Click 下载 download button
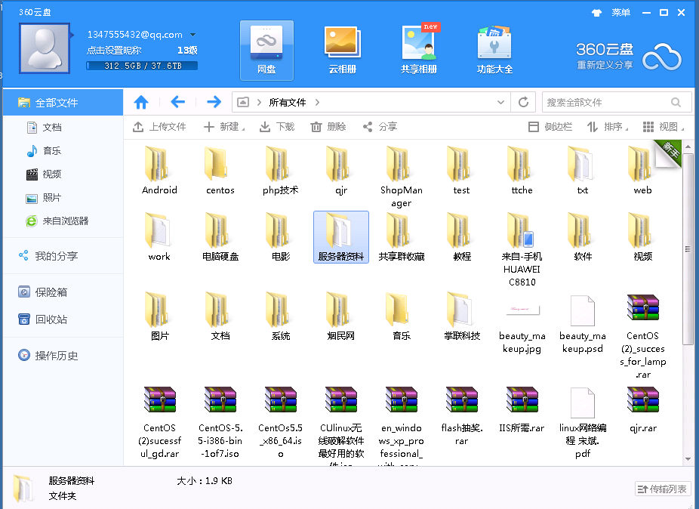Image resolution: width=699 pixels, height=509 pixels. tap(277, 127)
